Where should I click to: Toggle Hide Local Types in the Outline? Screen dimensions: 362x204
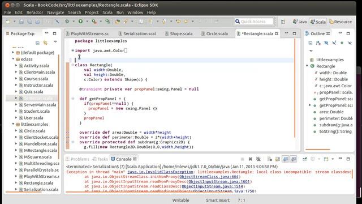(x=350, y=43)
